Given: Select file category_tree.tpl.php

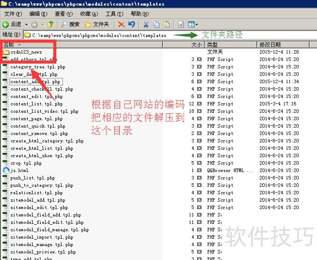Looking at the screenshot, I should (x=38, y=67).
